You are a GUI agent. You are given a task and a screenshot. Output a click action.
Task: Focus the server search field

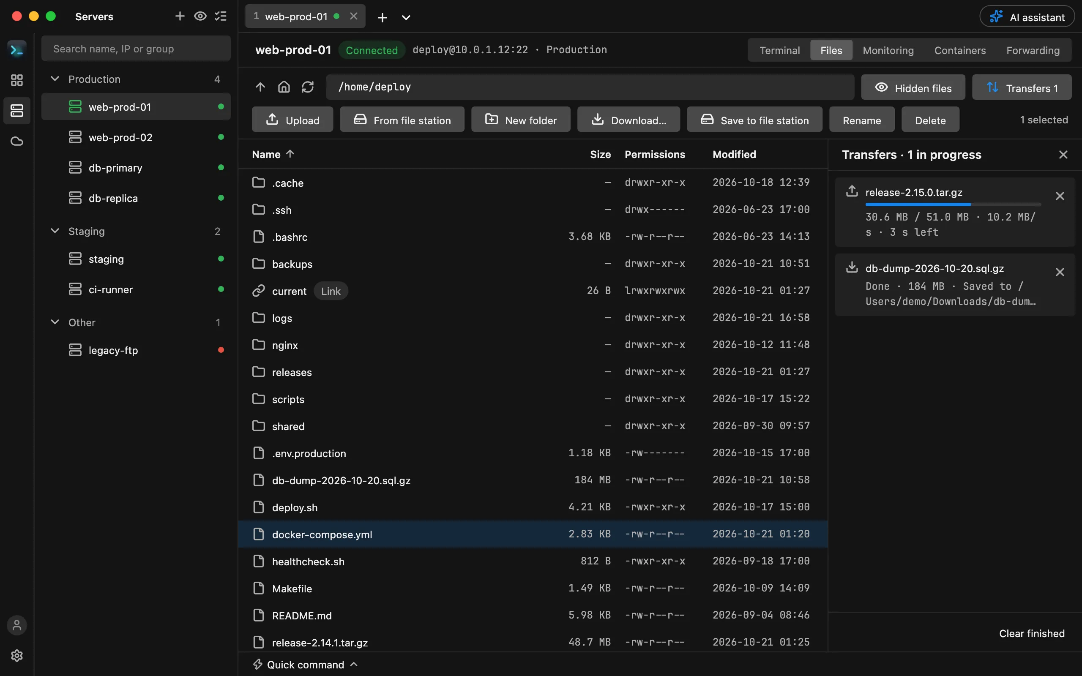[x=136, y=49]
